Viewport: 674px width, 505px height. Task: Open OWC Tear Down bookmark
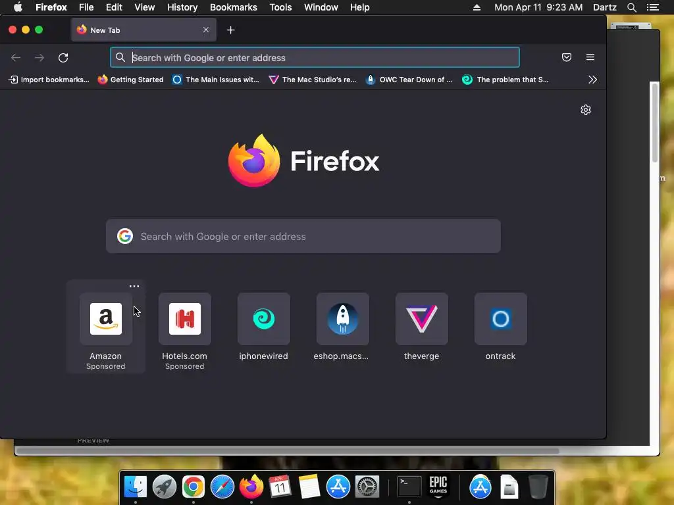409,80
